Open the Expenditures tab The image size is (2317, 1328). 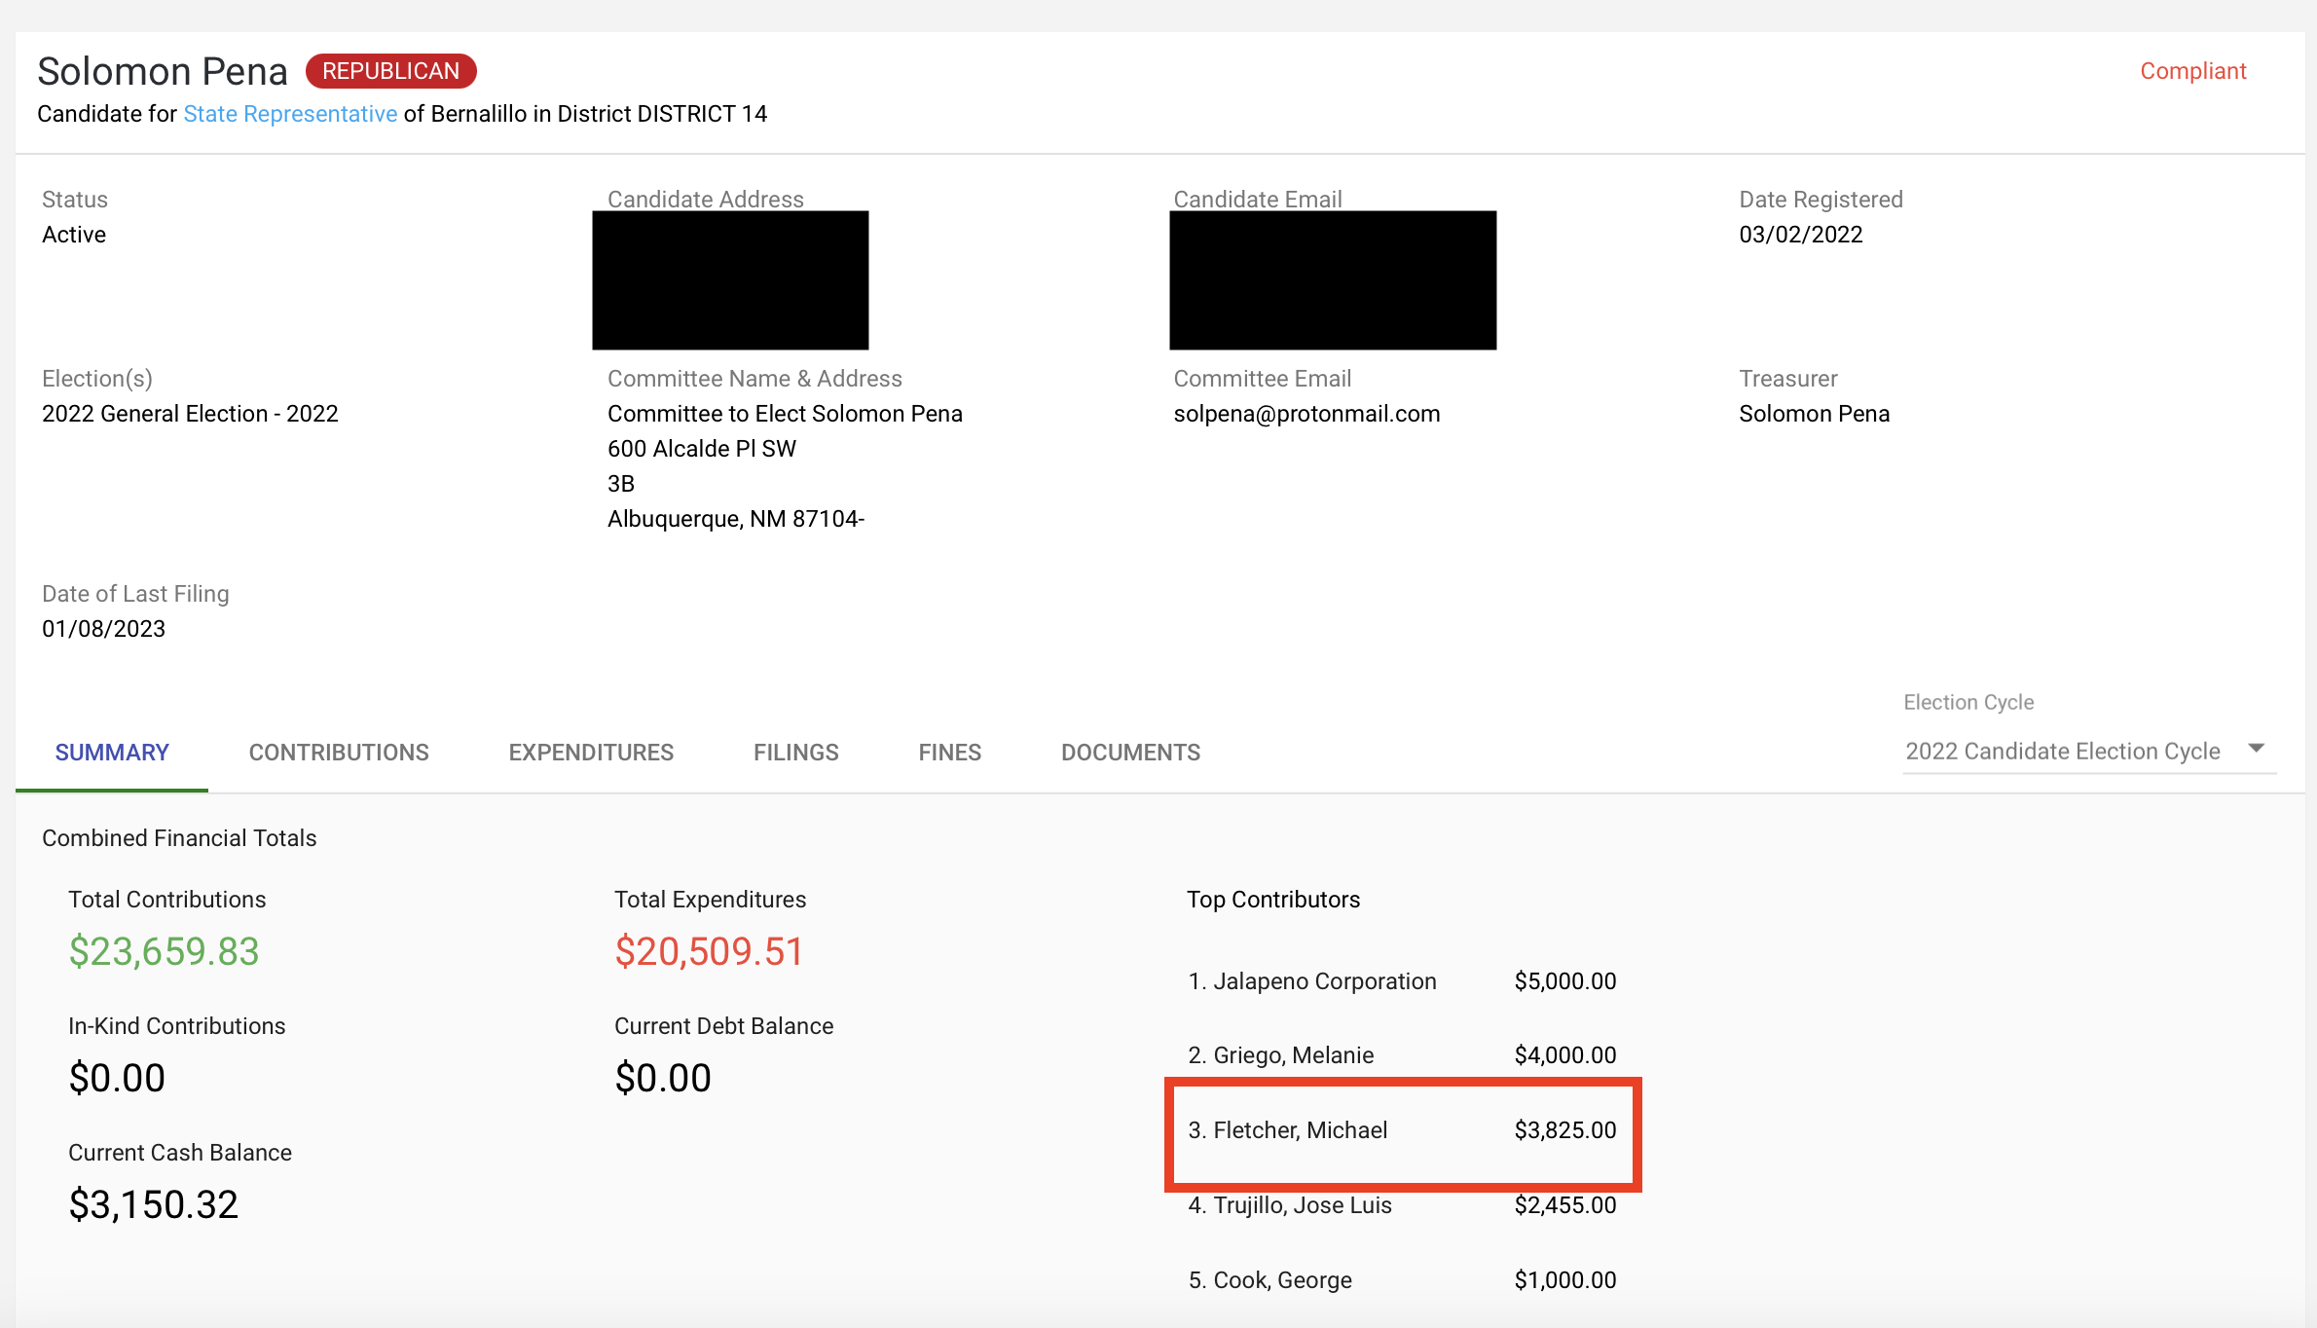(x=591, y=752)
